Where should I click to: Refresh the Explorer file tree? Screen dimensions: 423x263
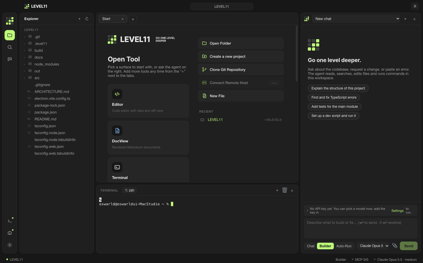pos(87,19)
